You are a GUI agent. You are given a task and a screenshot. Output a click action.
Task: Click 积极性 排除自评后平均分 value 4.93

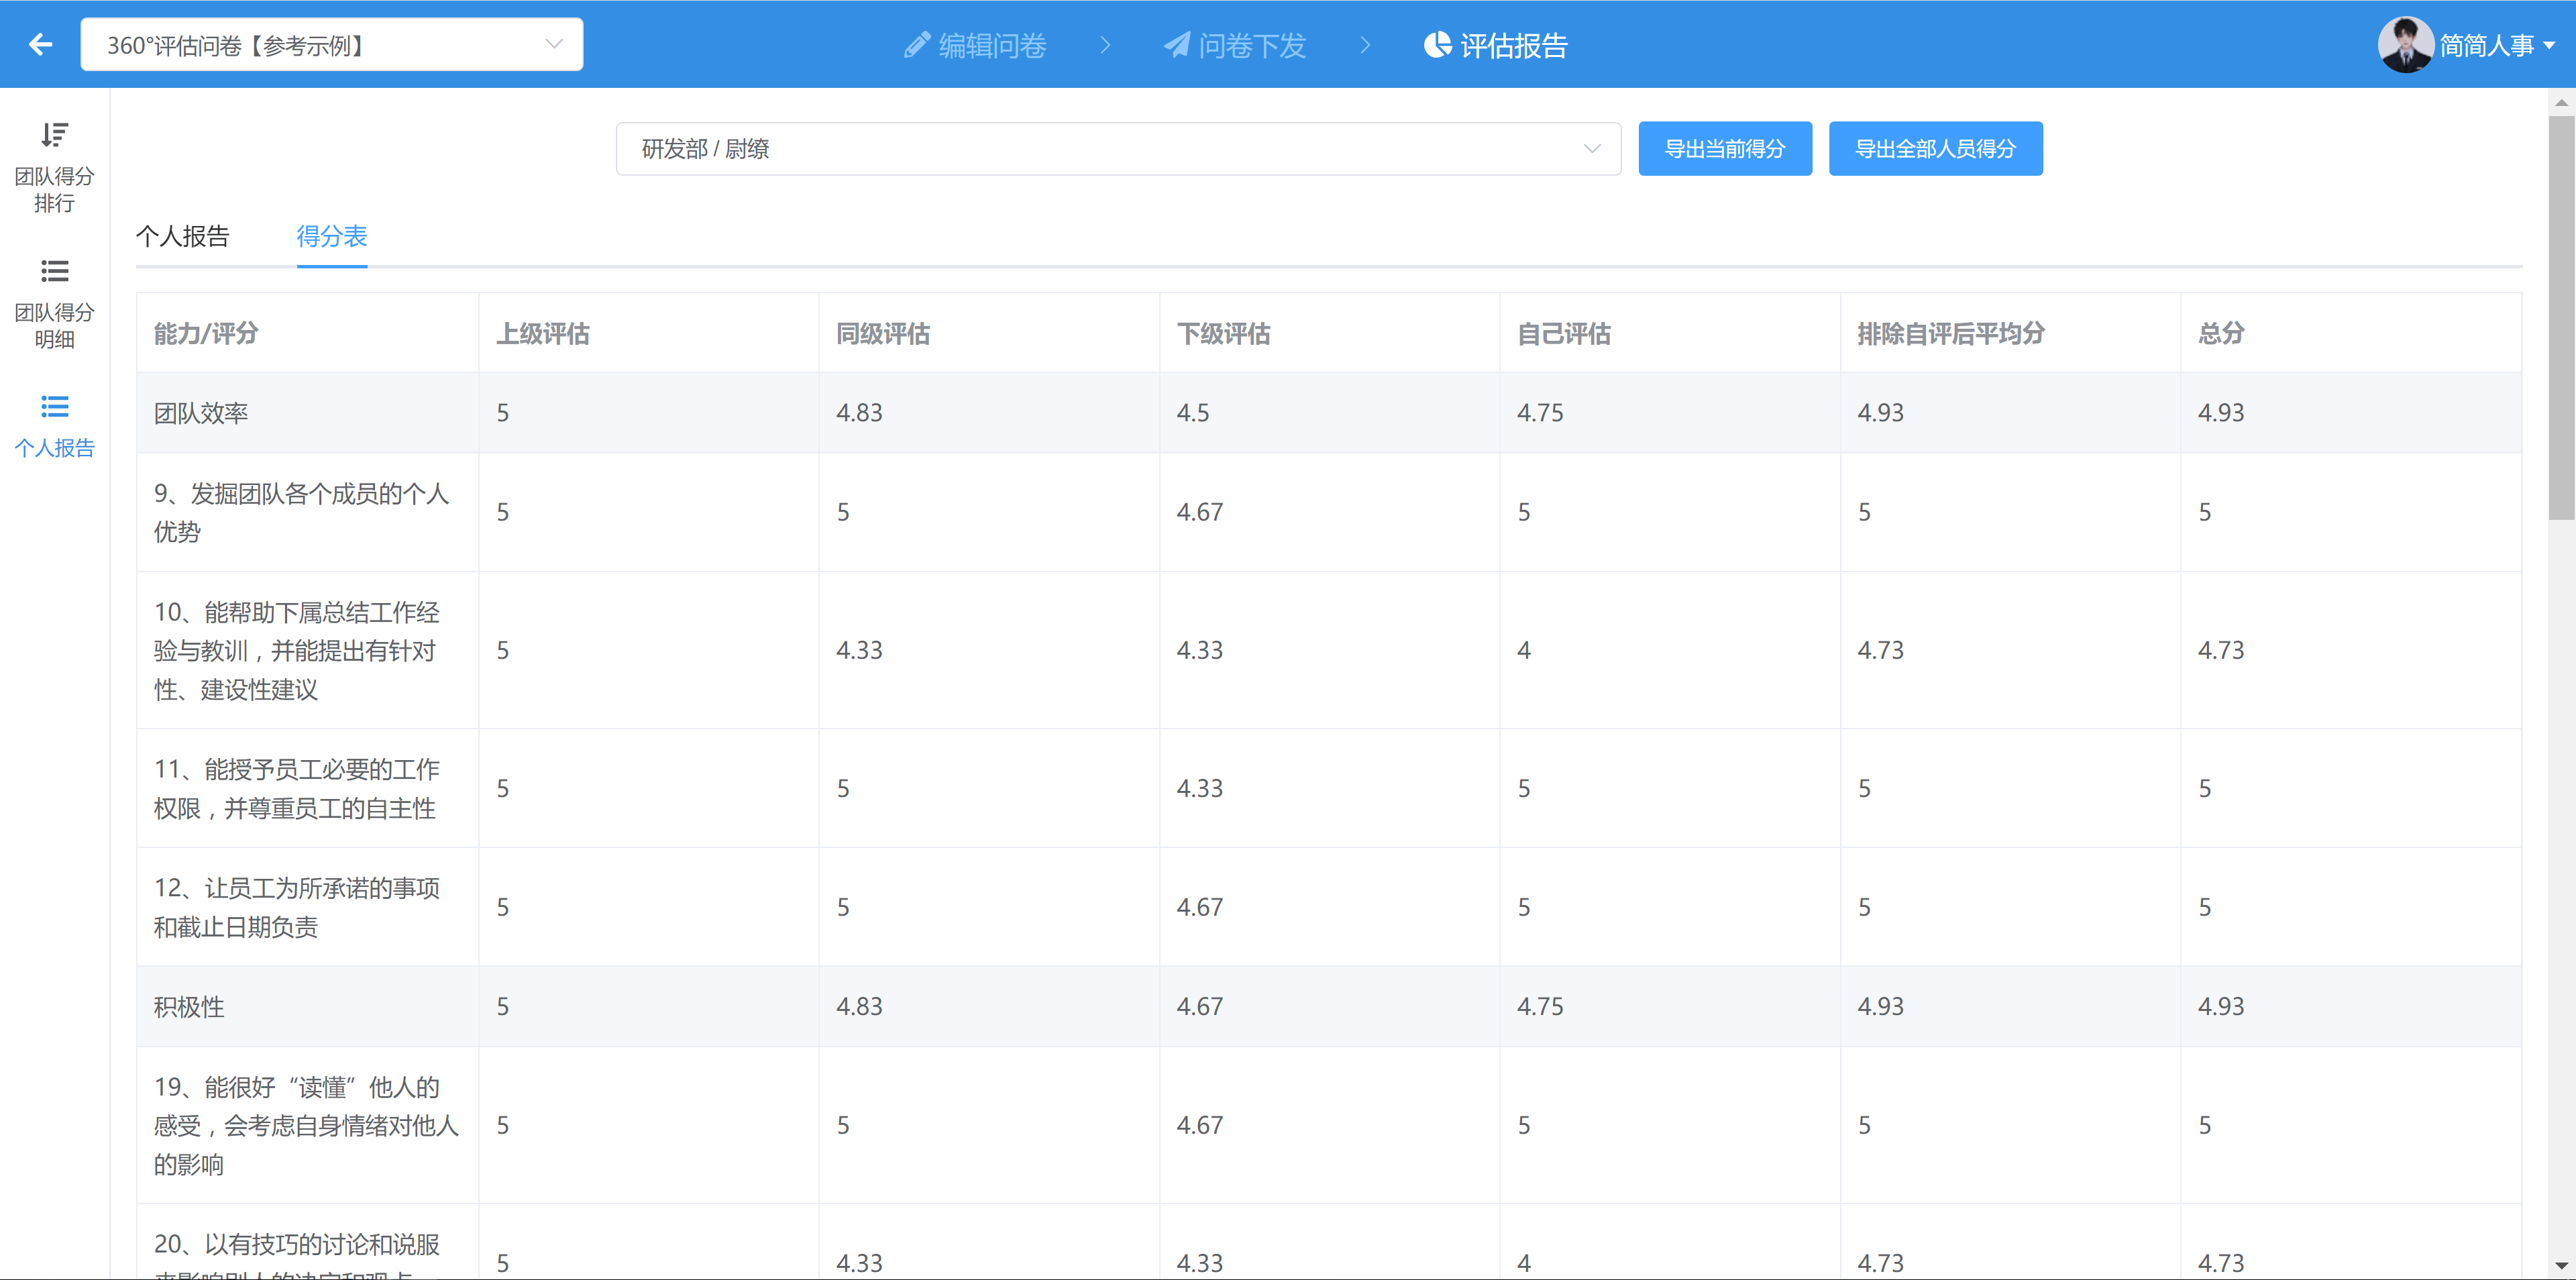click(1881, 1006)
